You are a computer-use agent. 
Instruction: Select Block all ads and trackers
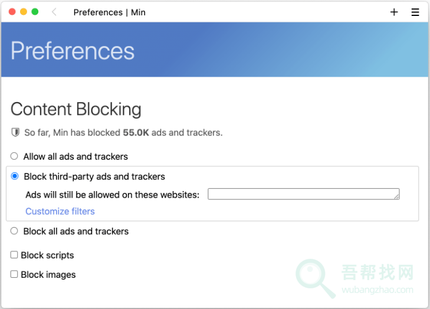click(14, 231)
